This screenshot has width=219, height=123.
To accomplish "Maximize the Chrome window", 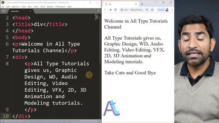I will coord(163,2).
